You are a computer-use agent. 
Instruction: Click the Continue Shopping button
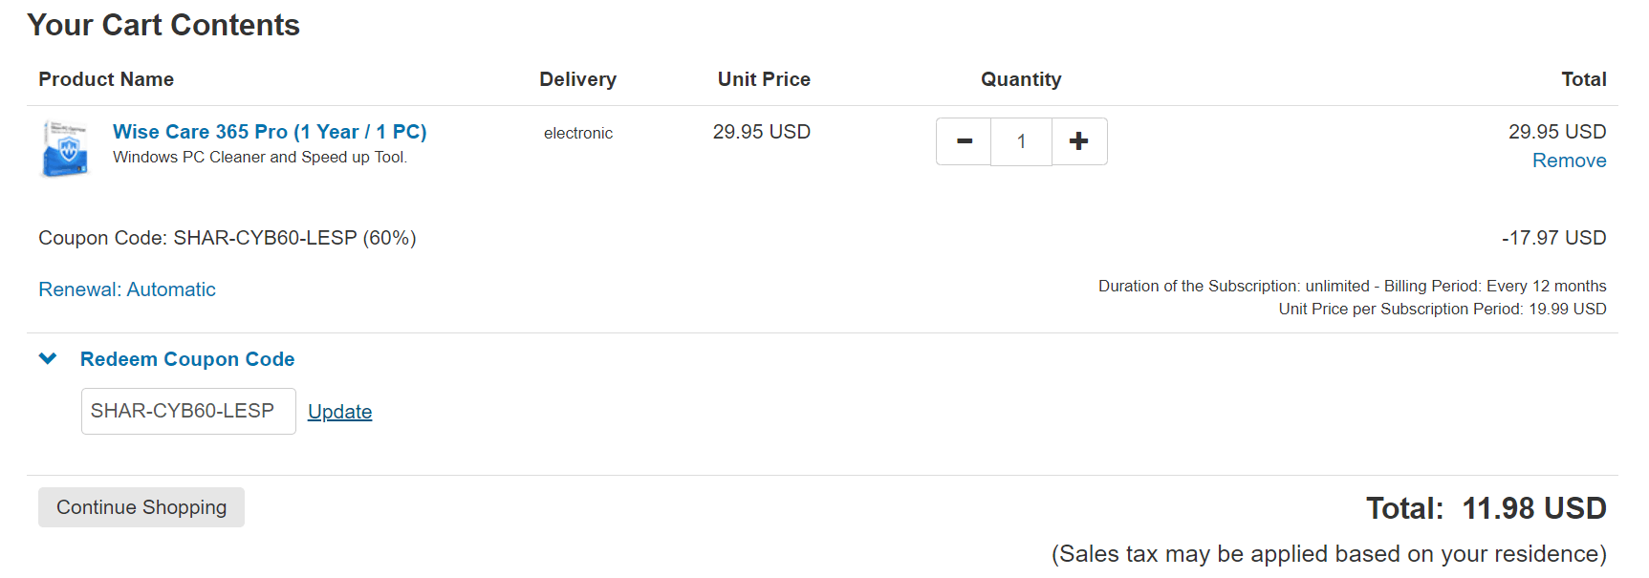(x=141, y=507)
